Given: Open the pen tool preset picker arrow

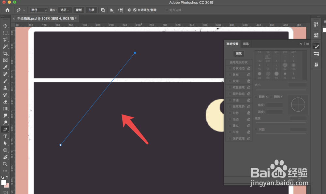Looking at the screenshot, I should 24,10.
